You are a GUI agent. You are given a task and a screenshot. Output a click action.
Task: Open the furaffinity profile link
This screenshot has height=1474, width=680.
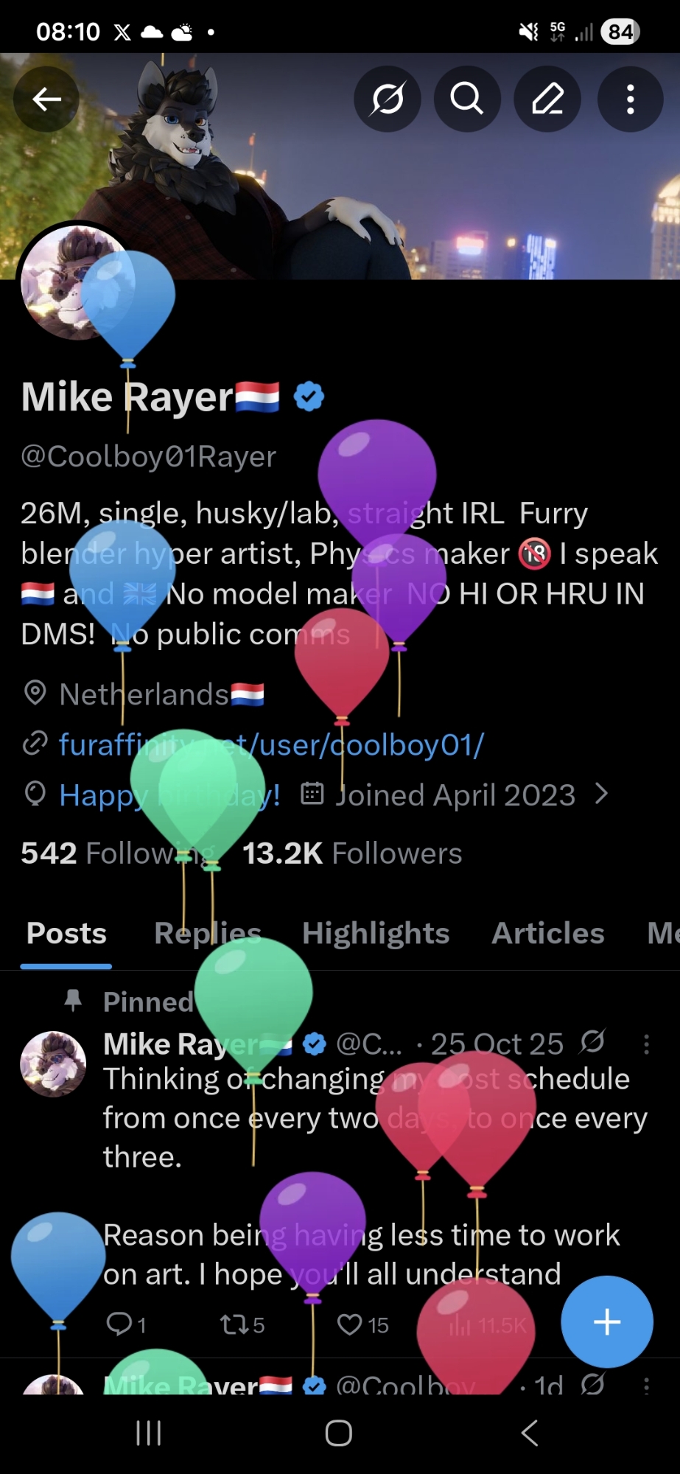coord(271,744)
